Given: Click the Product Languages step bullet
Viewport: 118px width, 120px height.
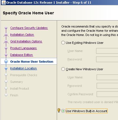Looking at the screenshot, I should click(6, 48).
